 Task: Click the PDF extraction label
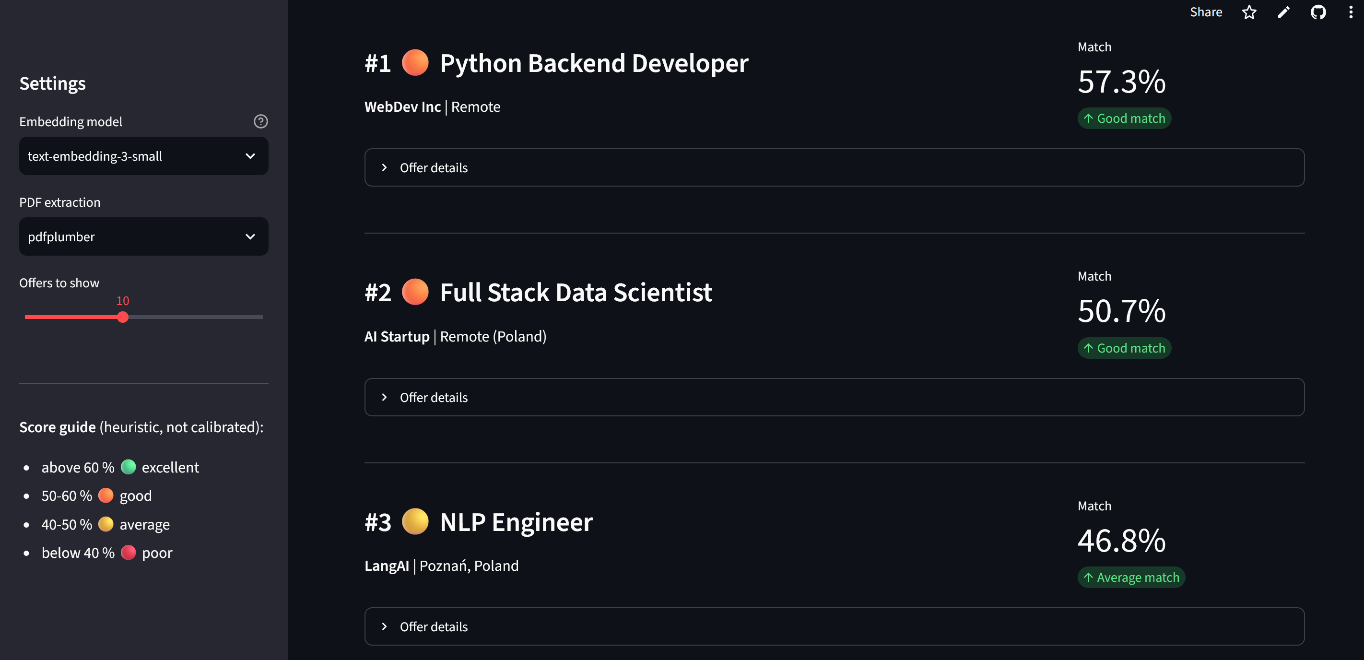(x=60, y=202)
